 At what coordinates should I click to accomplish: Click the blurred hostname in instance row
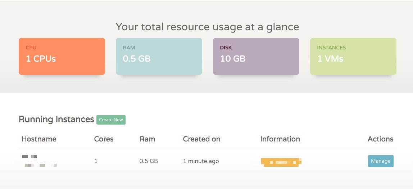tap(40, 161)
